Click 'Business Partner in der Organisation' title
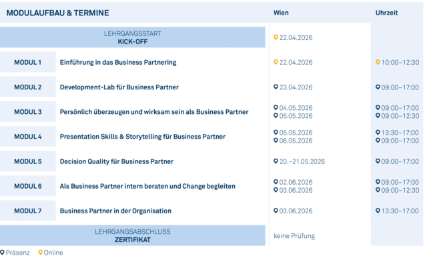Viewport: 427px width, 258px height. pos(115,211)
